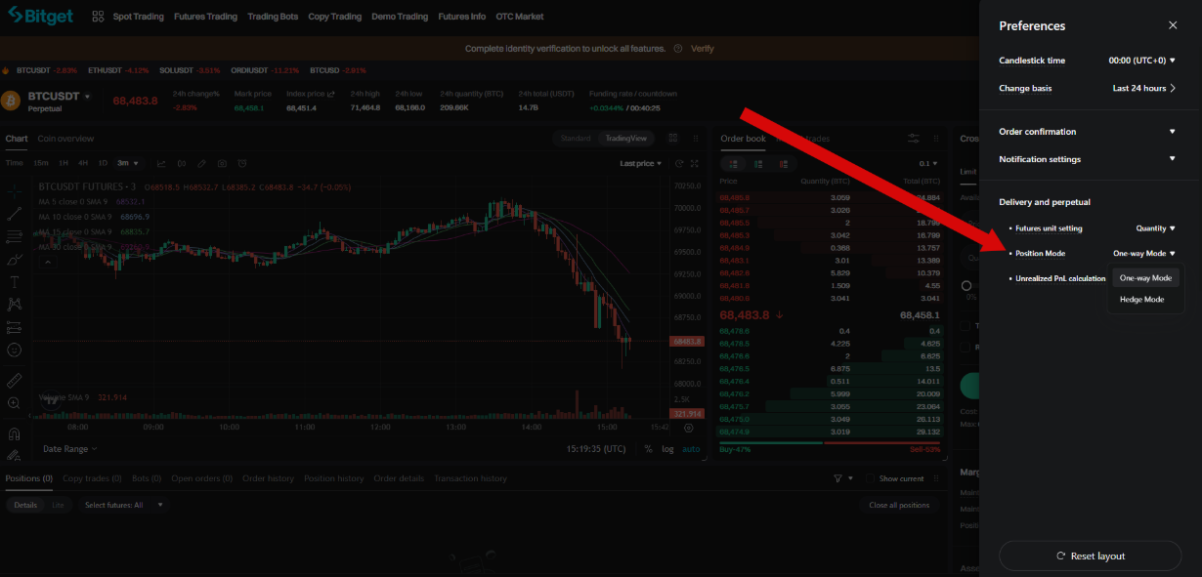Click the Verify identity link

[702, 48]
